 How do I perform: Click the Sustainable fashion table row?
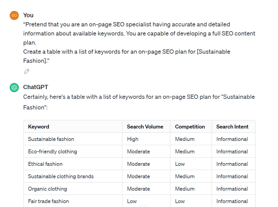pos(51,139)
